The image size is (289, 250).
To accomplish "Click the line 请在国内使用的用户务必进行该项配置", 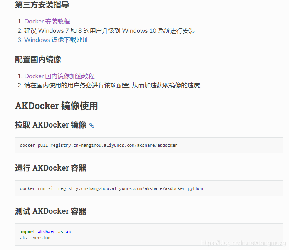I will click(113, 85).
